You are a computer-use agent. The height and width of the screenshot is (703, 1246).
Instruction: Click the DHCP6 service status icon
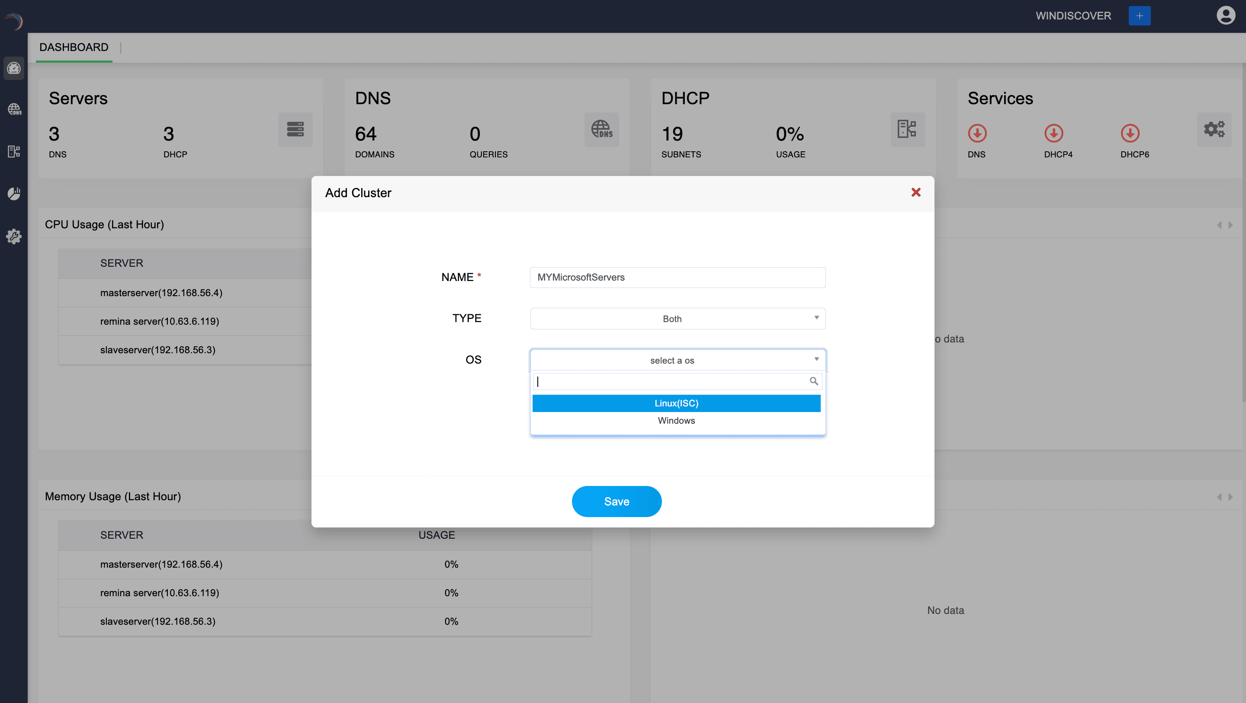click(1130, 133)
